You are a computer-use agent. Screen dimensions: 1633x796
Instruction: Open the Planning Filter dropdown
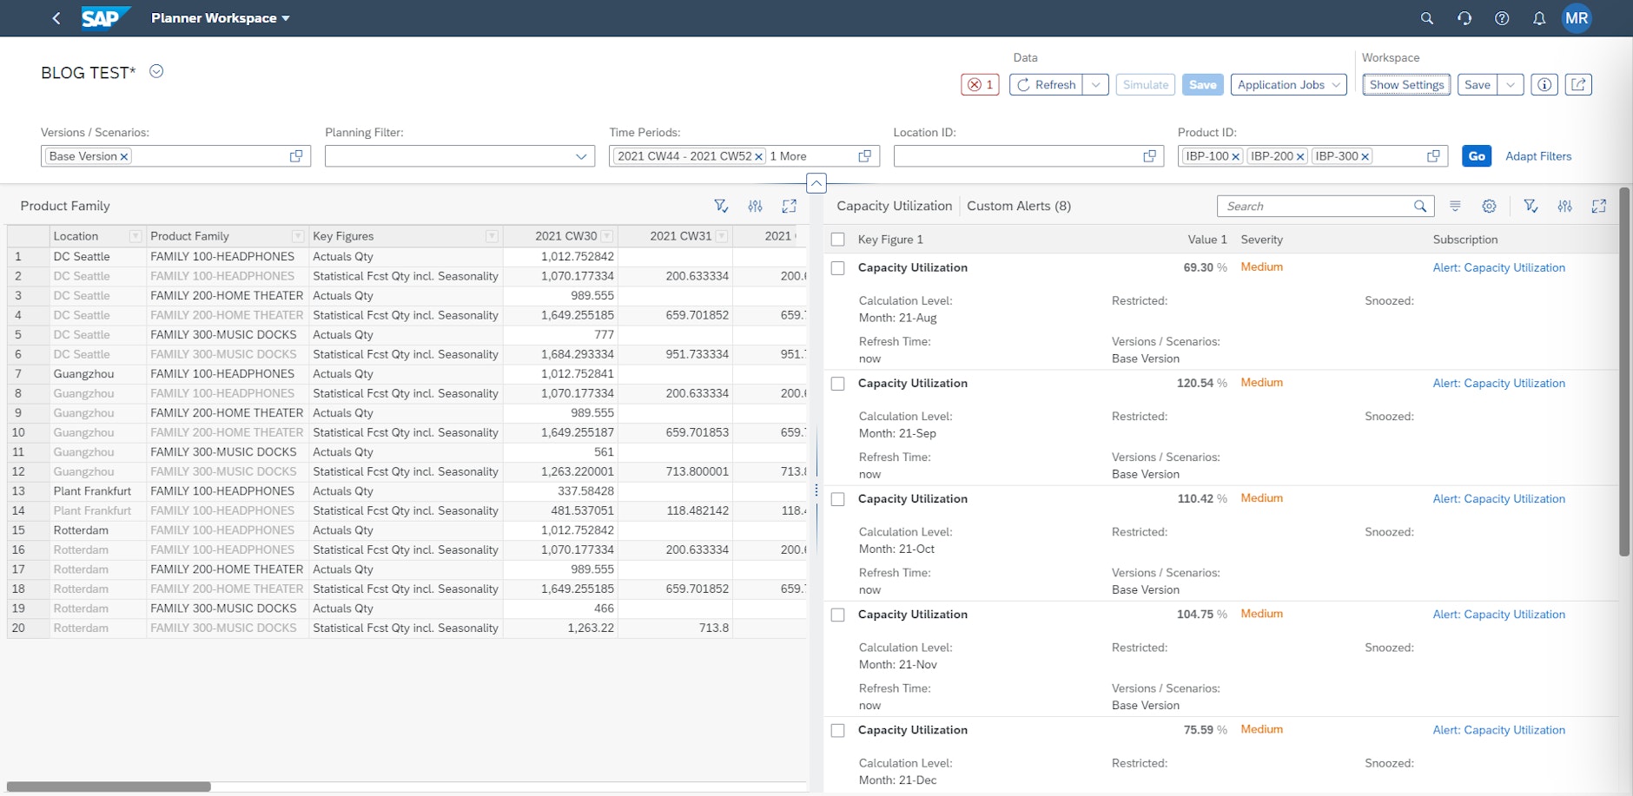pyautogui.click(x=580, y=156)
